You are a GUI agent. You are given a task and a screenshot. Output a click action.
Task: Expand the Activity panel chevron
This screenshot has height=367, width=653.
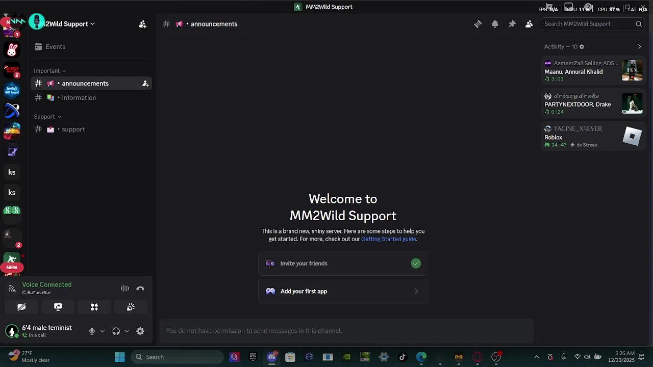coord(639,47)
